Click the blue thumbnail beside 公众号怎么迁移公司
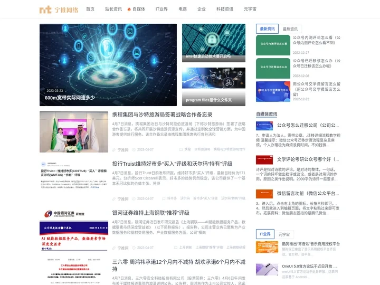This screenshot has height=285, width=380. [x=264, y=126]
